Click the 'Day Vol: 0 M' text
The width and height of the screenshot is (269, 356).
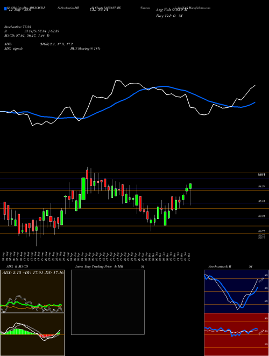pos(169,16)
